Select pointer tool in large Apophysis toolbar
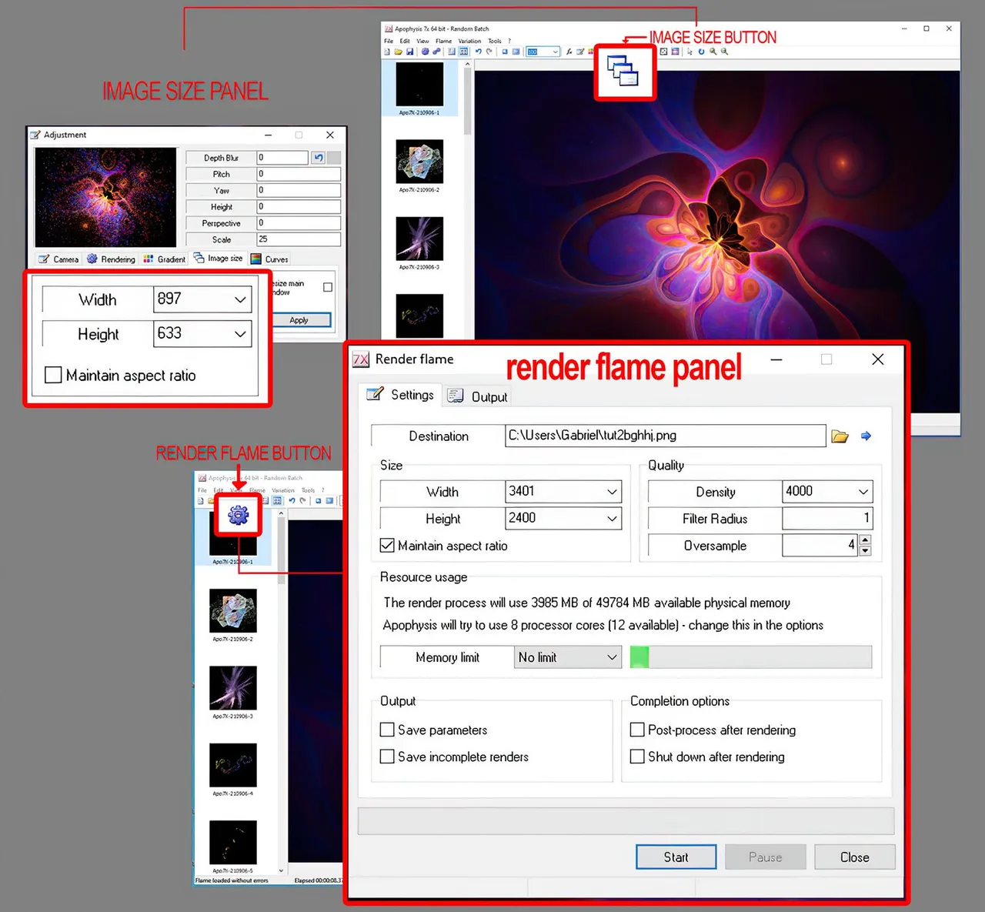The image size is (985, 912). click(x=689, y=52)
